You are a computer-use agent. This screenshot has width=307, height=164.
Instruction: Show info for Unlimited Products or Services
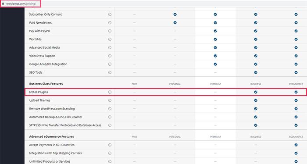click(x=110, y=161)
